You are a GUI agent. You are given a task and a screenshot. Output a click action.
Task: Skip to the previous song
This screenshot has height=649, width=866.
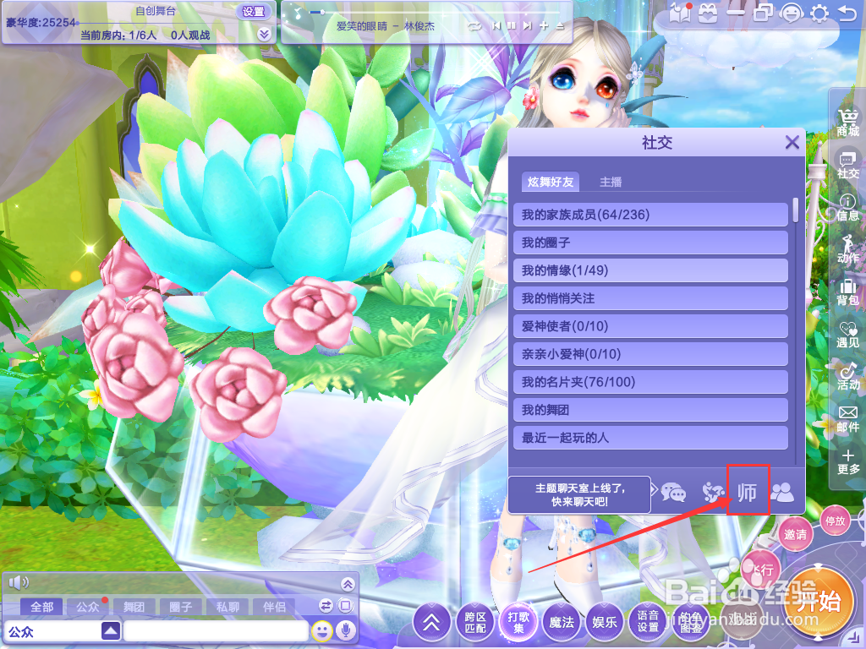coord(496,25)
